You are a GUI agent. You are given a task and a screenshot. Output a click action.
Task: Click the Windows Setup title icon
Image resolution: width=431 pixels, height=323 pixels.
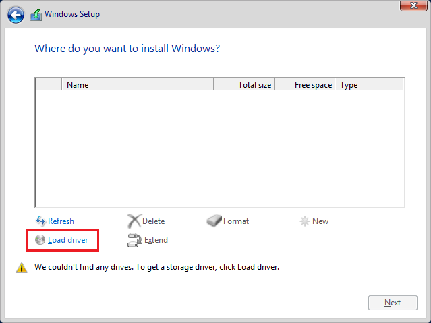(x=36, y=15)
